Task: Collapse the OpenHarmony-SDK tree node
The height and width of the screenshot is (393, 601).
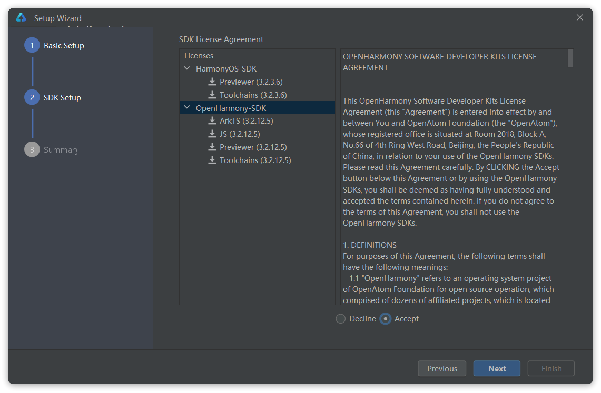Action: pyautogui.click(x=187, y=107)
